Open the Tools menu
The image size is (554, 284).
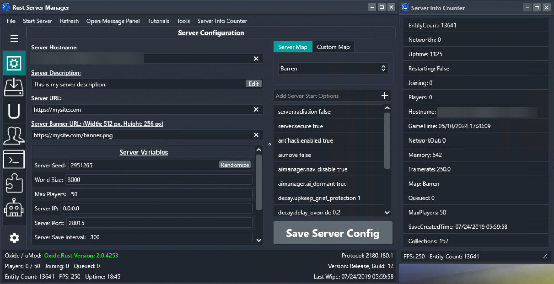click(x=183, y=21)
